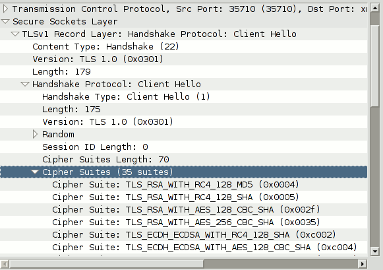
Task: Collapse the Handshake Protocol: Client Hello node
Action: [25, 84]
